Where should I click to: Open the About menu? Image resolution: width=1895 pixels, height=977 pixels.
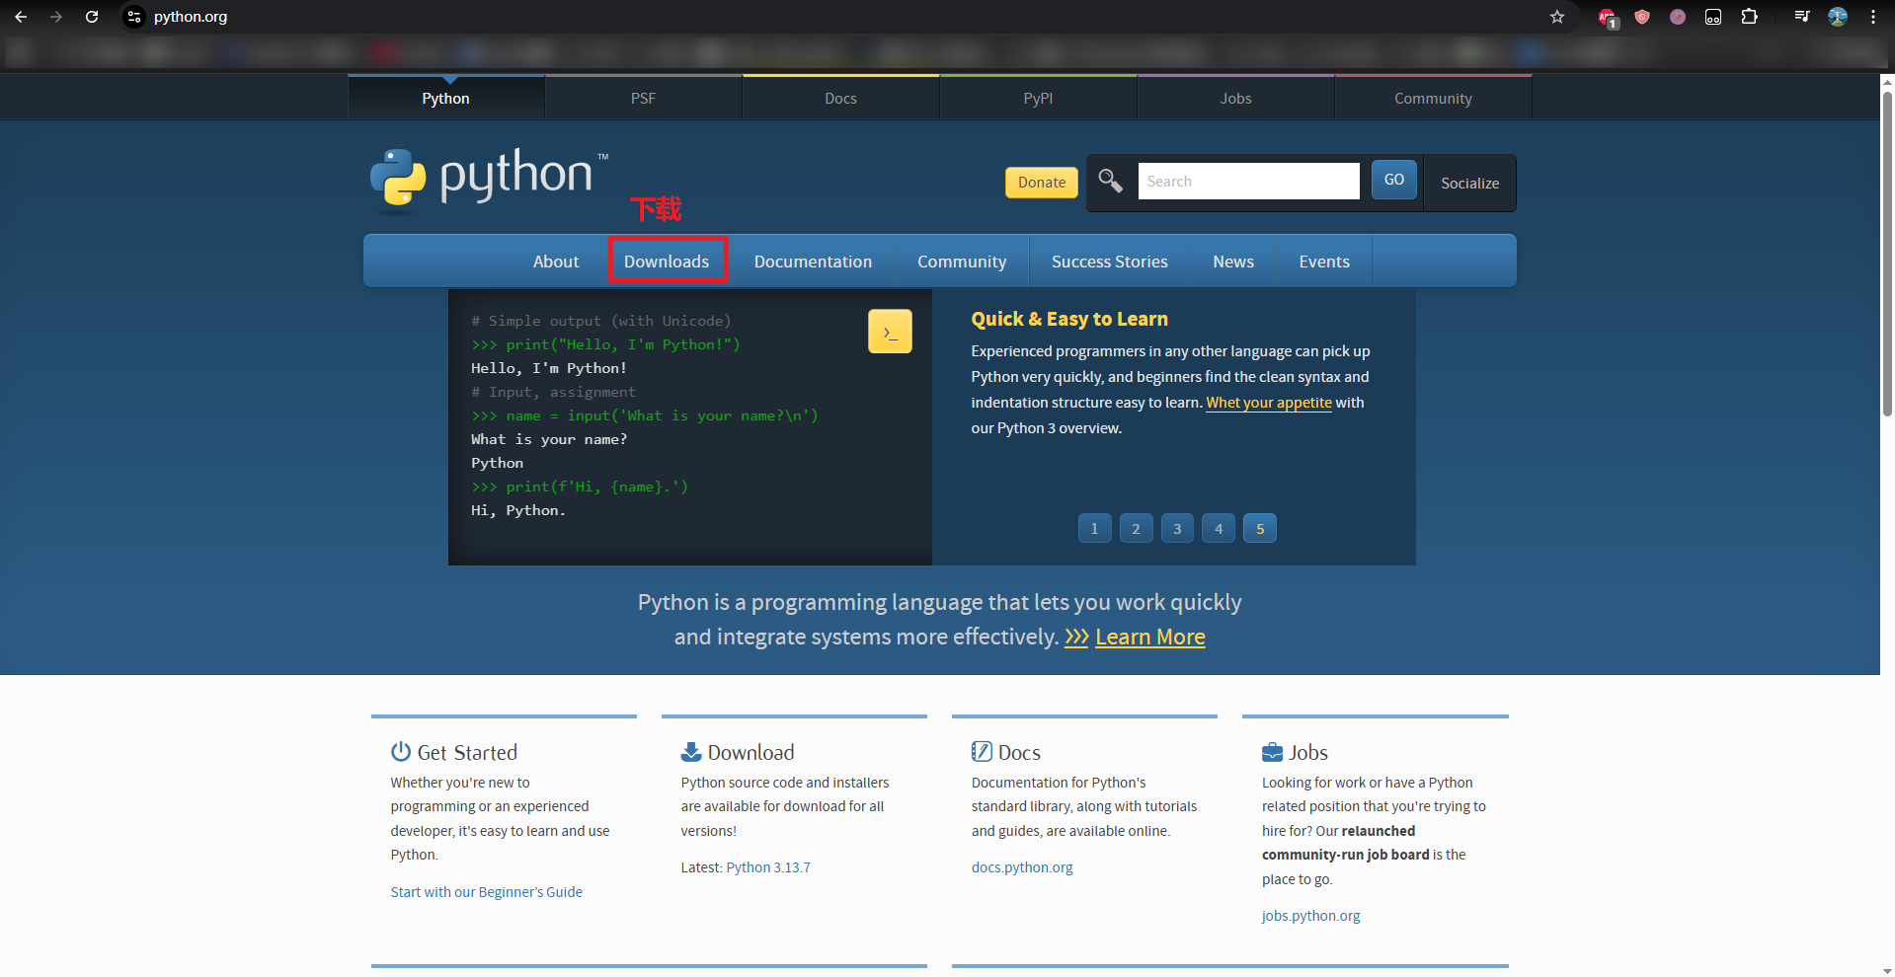coord(556,262)
